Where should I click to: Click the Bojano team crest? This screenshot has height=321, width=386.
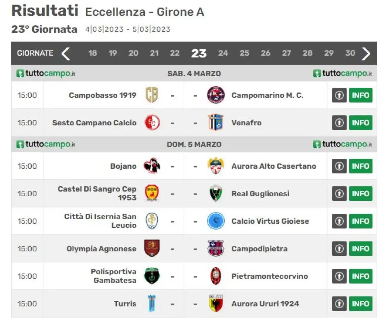pos(152,166)
